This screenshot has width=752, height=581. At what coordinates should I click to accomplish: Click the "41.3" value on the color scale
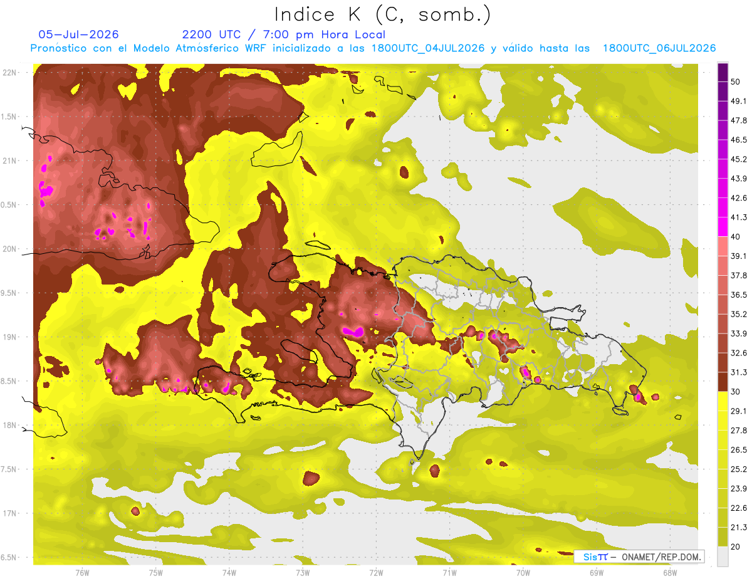point(739,217)
